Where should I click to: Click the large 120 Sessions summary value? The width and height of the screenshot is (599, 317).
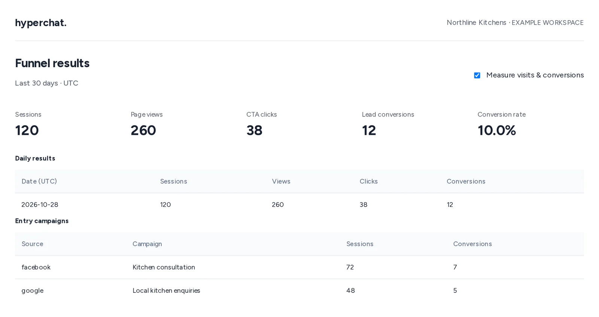tap(27, 130)
